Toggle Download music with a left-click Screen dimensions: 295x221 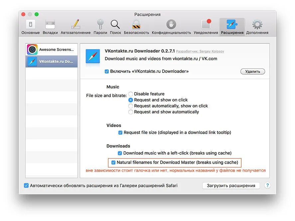click(120, 153)
